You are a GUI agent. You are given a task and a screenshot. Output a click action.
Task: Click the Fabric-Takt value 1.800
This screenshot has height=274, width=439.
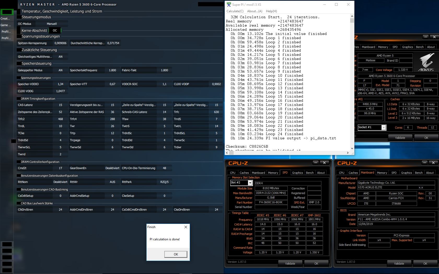(164, 70)
